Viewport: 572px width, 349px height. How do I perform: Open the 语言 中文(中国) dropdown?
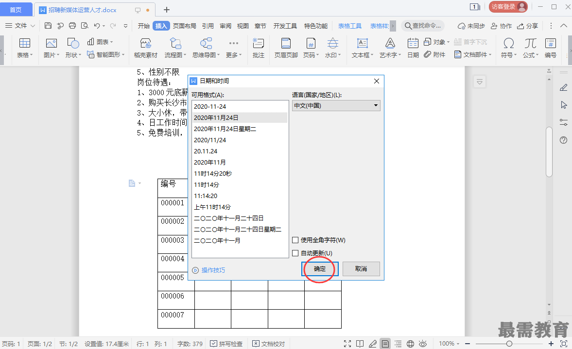336,106
